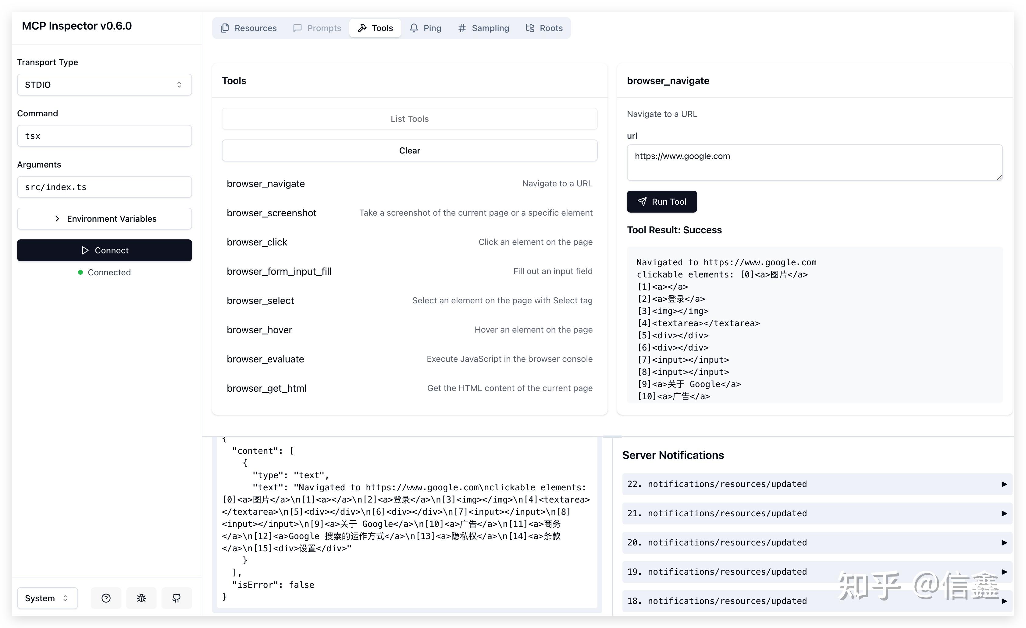Click the Prompts speech bubble icon

[x=297, y=28]
